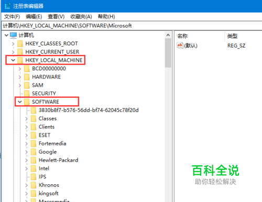
Task: Click the BCD00000000 folder icon
Action: click(27, 69)
